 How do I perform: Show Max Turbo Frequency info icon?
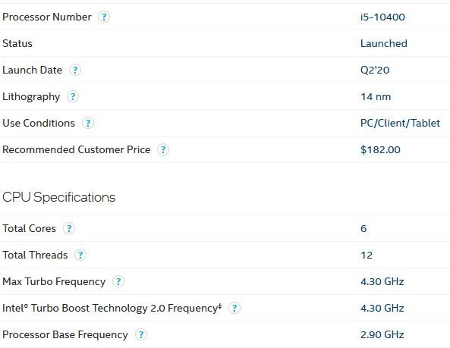[x=118, y=281]
